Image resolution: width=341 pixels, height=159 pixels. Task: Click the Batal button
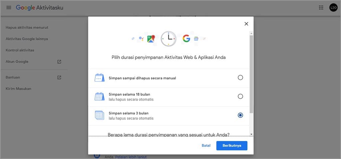click(x=206, y=146)
